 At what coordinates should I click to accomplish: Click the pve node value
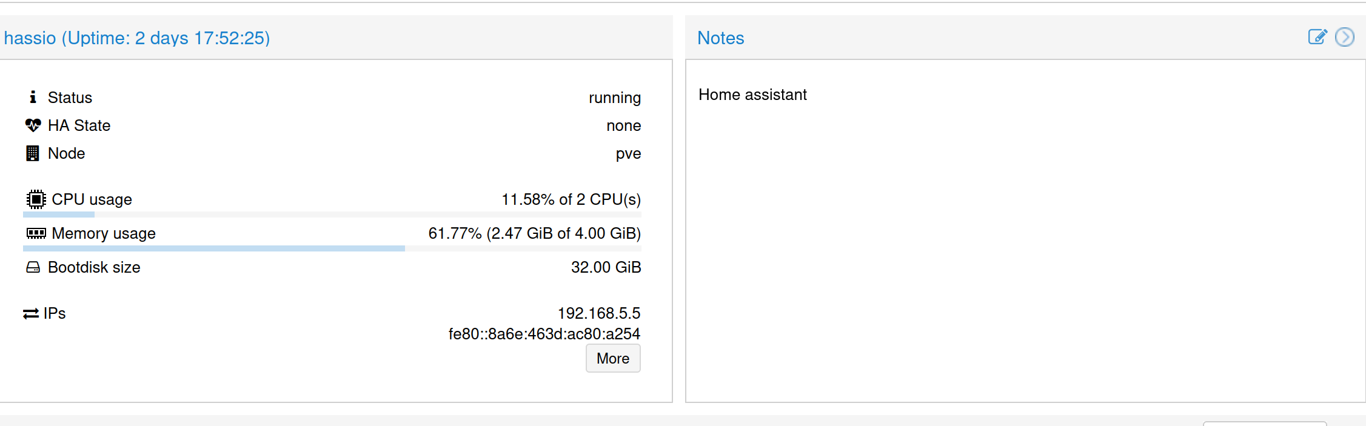click(628, 153)
